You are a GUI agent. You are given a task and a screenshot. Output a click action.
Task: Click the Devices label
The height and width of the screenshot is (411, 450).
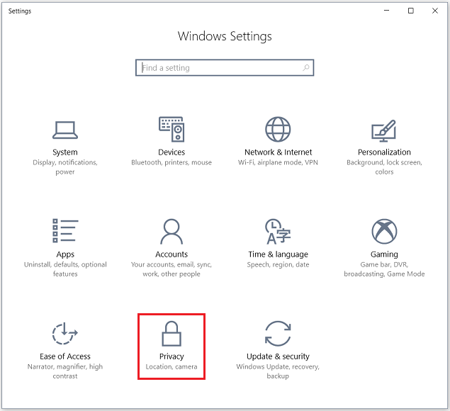point(171,152)
